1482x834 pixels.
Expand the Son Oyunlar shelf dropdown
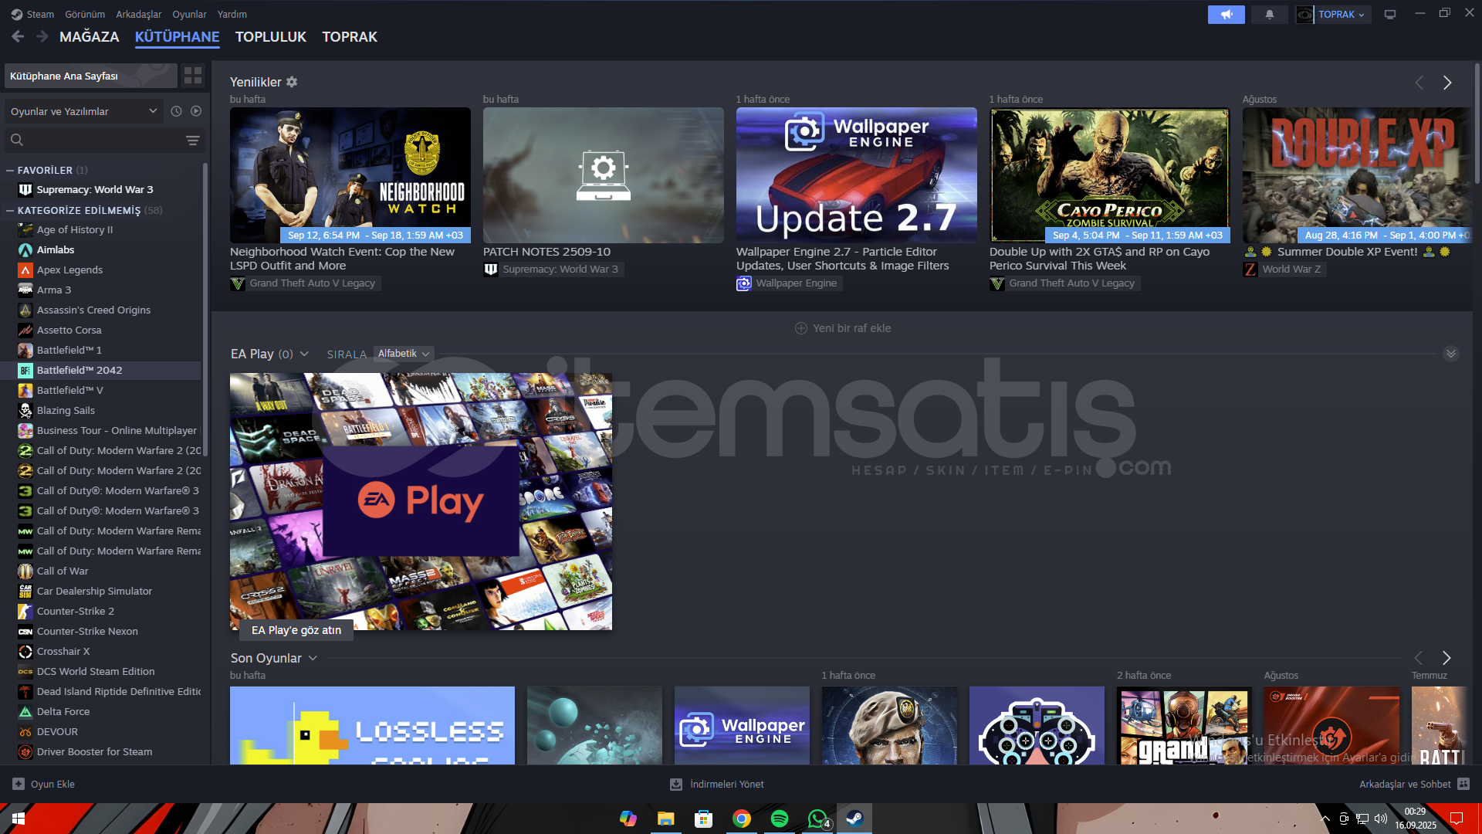[x=313, y=658]
